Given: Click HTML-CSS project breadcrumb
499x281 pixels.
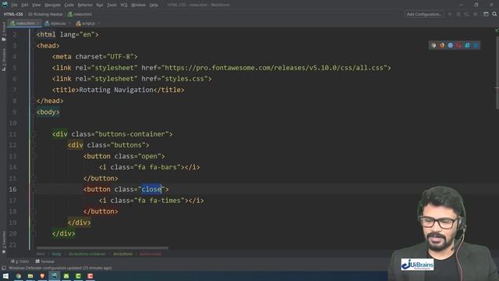Looking at the screenshot, I should 13,14.
